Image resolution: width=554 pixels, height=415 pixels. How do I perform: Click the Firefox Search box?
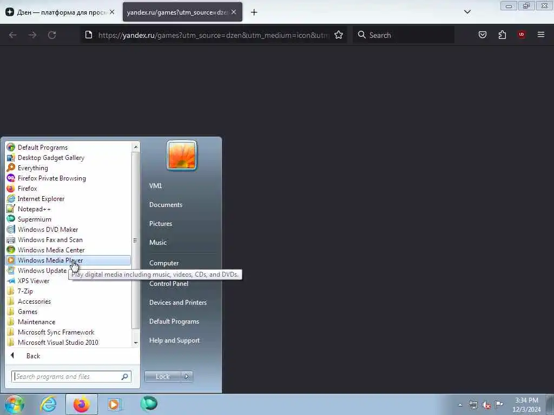[404, 35]
